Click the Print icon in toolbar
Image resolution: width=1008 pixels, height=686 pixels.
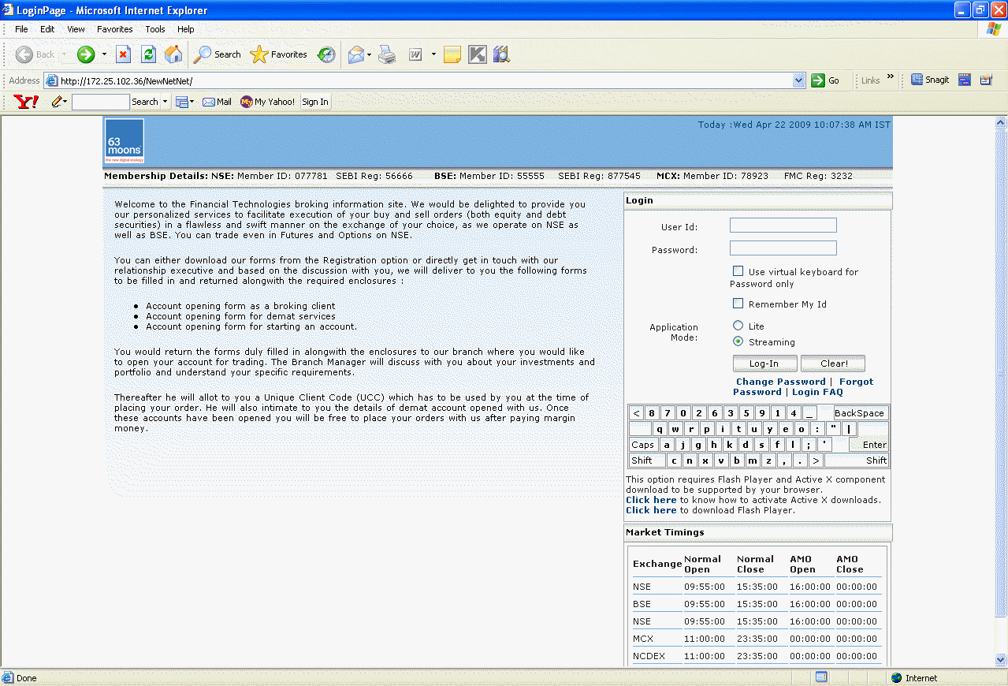pos(386,54)
